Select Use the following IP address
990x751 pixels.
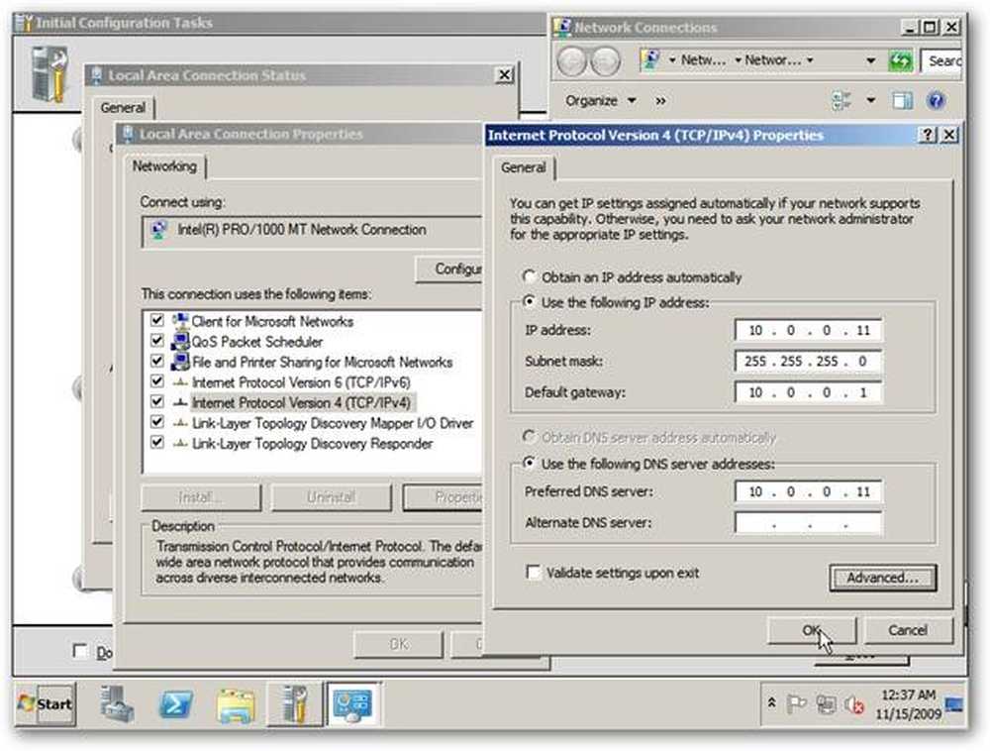coord(529,302)
